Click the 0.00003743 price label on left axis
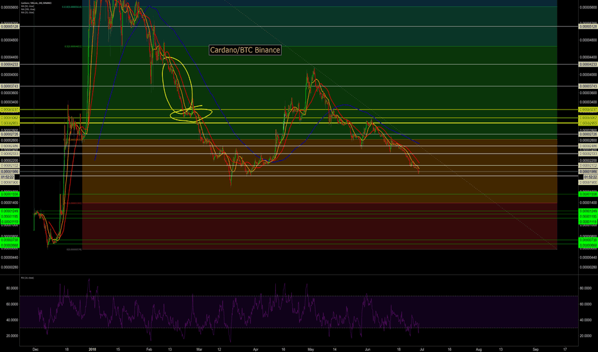Image resolution: width=598 pixels, height=352 pixels. tap(10, 86)
